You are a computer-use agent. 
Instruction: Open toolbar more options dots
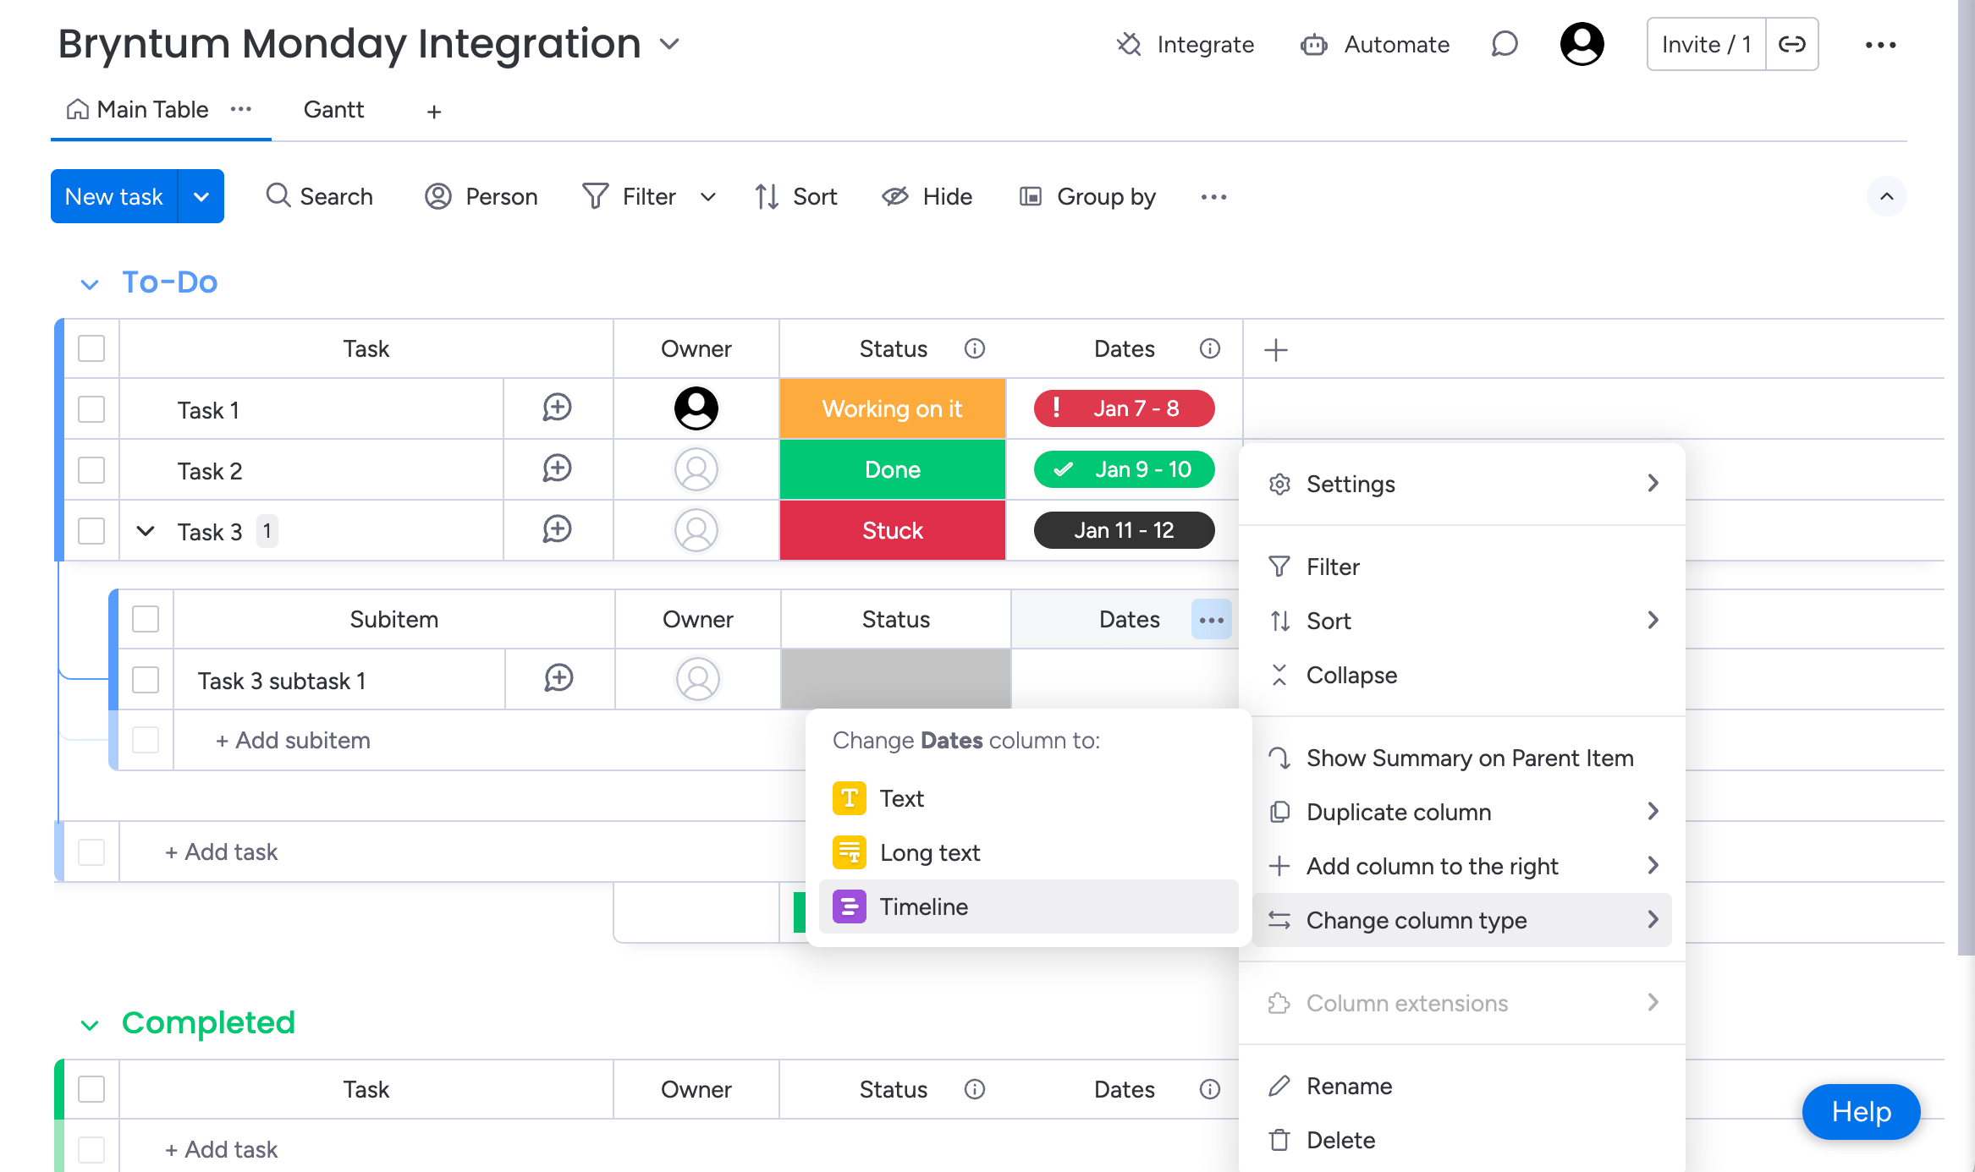click(1213, 197)
